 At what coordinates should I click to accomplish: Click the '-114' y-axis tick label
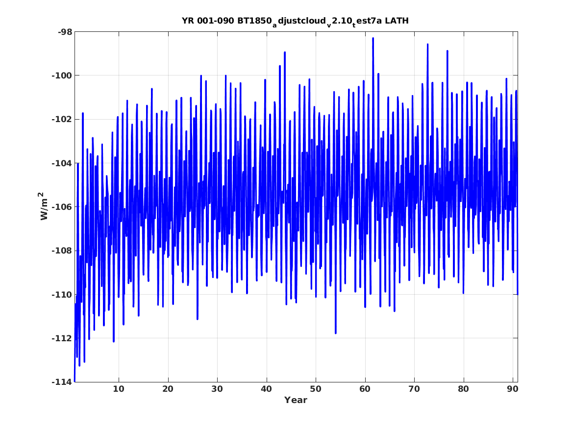(x=62, y=382)
